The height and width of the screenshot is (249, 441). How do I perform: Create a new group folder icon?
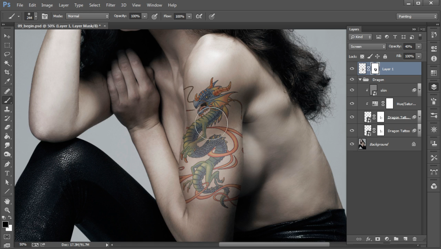tap(396, 239)
